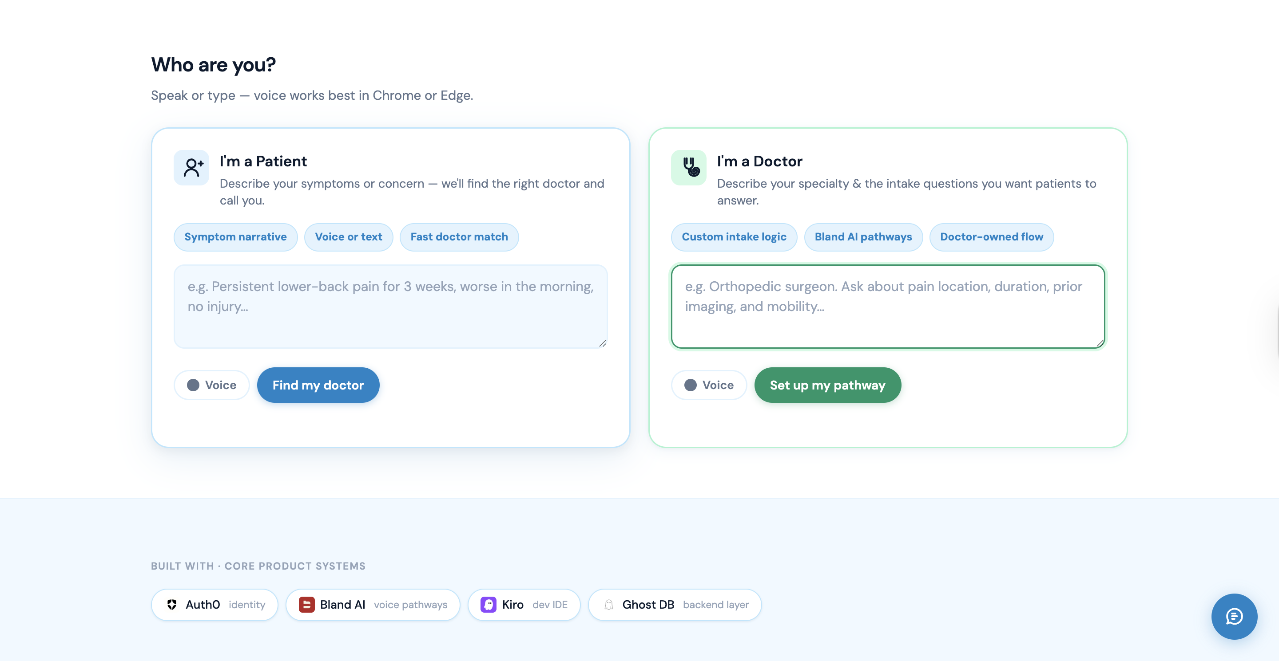The width and height of the screenshot is (1279, 661).
Task: Click the doctor stethoscope icon
Action: [688, 168]
